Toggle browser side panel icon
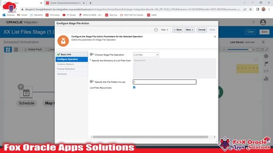This screenshot has height=153, width=273. pyautogui.click(x=258, y=9)
